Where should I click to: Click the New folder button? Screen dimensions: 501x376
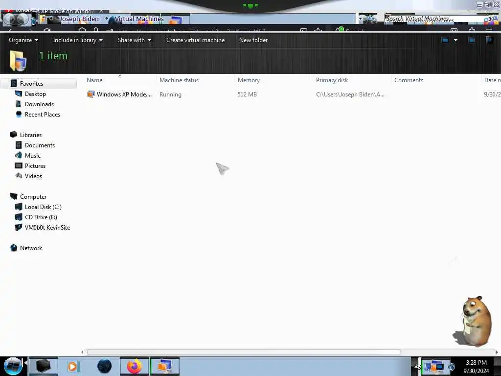pos(253,40)
